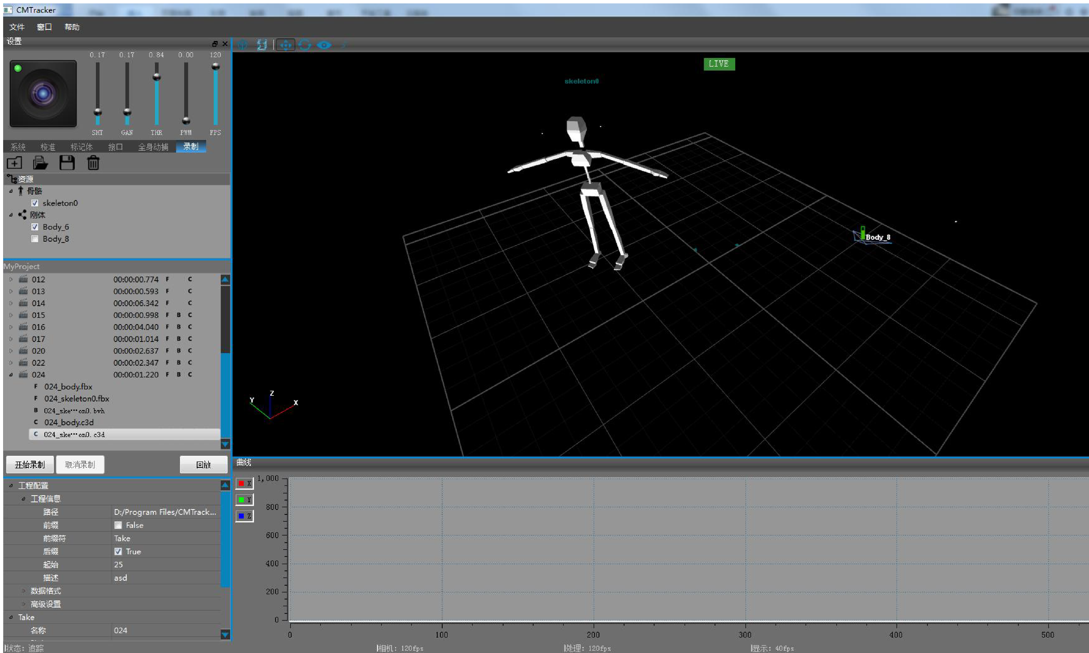Uncheck the skeleton0 checkbox
The height and width of the screenshot is (653, 1089).
pos(35,203)
